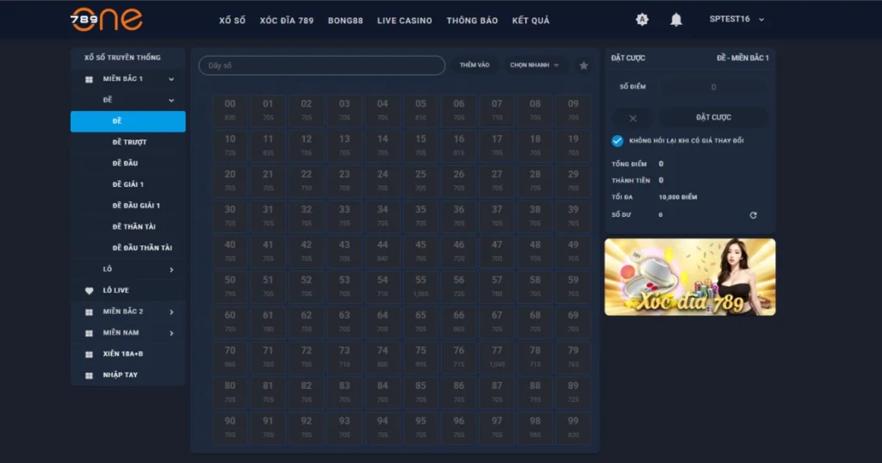Click the X clear bet button

[x=633, y=118]
